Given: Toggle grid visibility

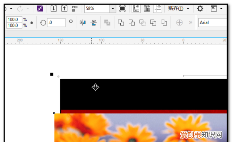Looking at the screenshot, I should pyautogui.click(x=147, y=8).
